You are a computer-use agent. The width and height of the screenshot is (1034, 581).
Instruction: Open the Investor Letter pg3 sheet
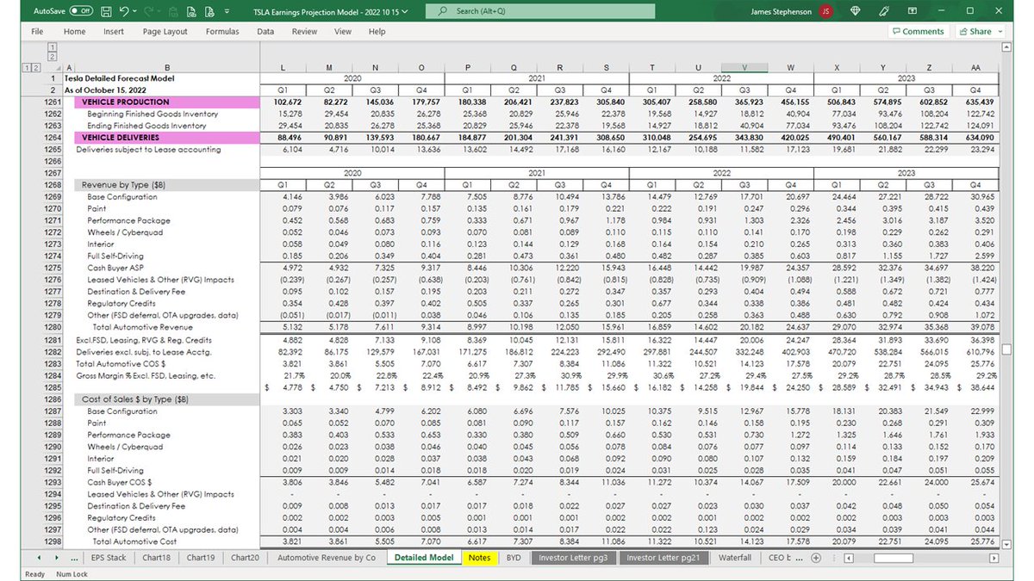click(x=574, y=558)
